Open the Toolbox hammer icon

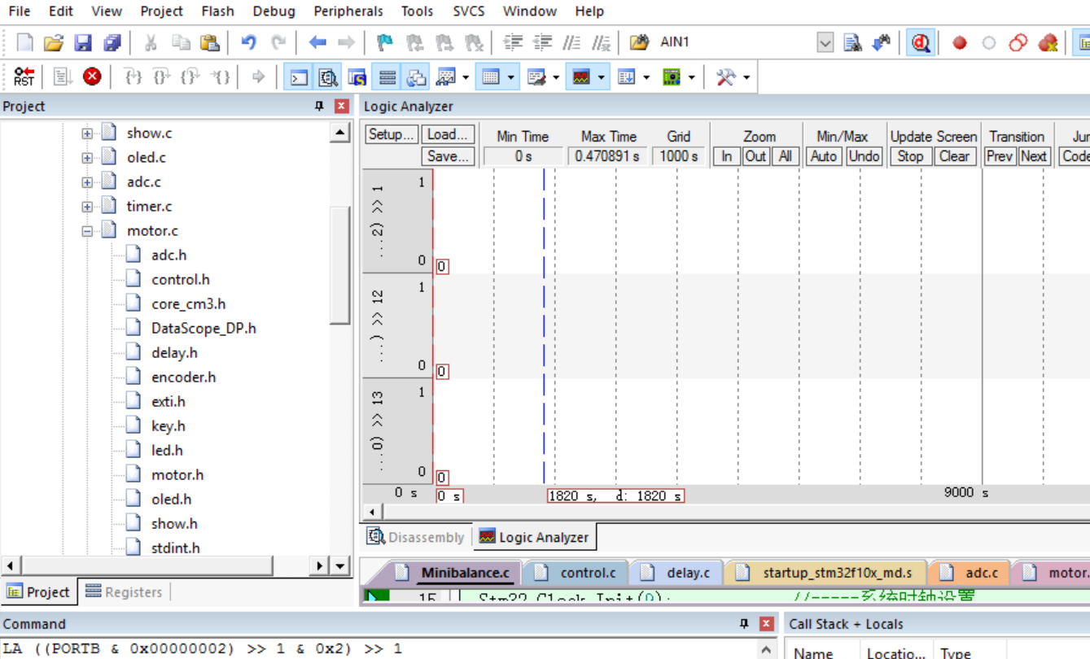click(724, 77)
